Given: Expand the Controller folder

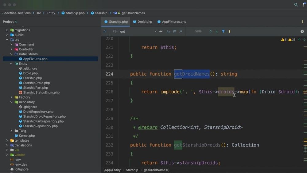Looking at the screenshot, I should [x=11, y=49].
